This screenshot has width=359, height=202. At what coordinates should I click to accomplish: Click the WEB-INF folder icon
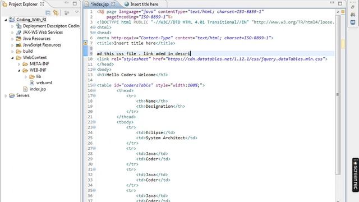[x=25, y=70]
